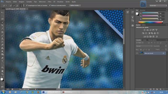The height and width of the screenshot is (94, 168).
Task: Open the Selecionar menu
Action: [x=42, y=2]
